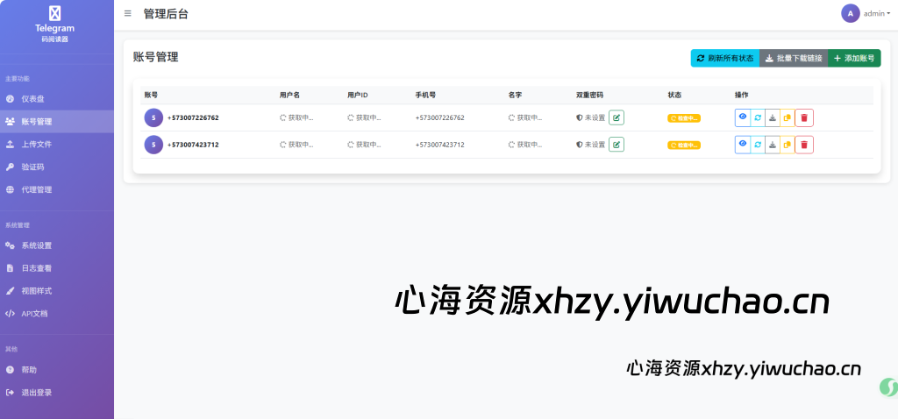
Task: Click avatar of account +573007226762
Action: 153,117
